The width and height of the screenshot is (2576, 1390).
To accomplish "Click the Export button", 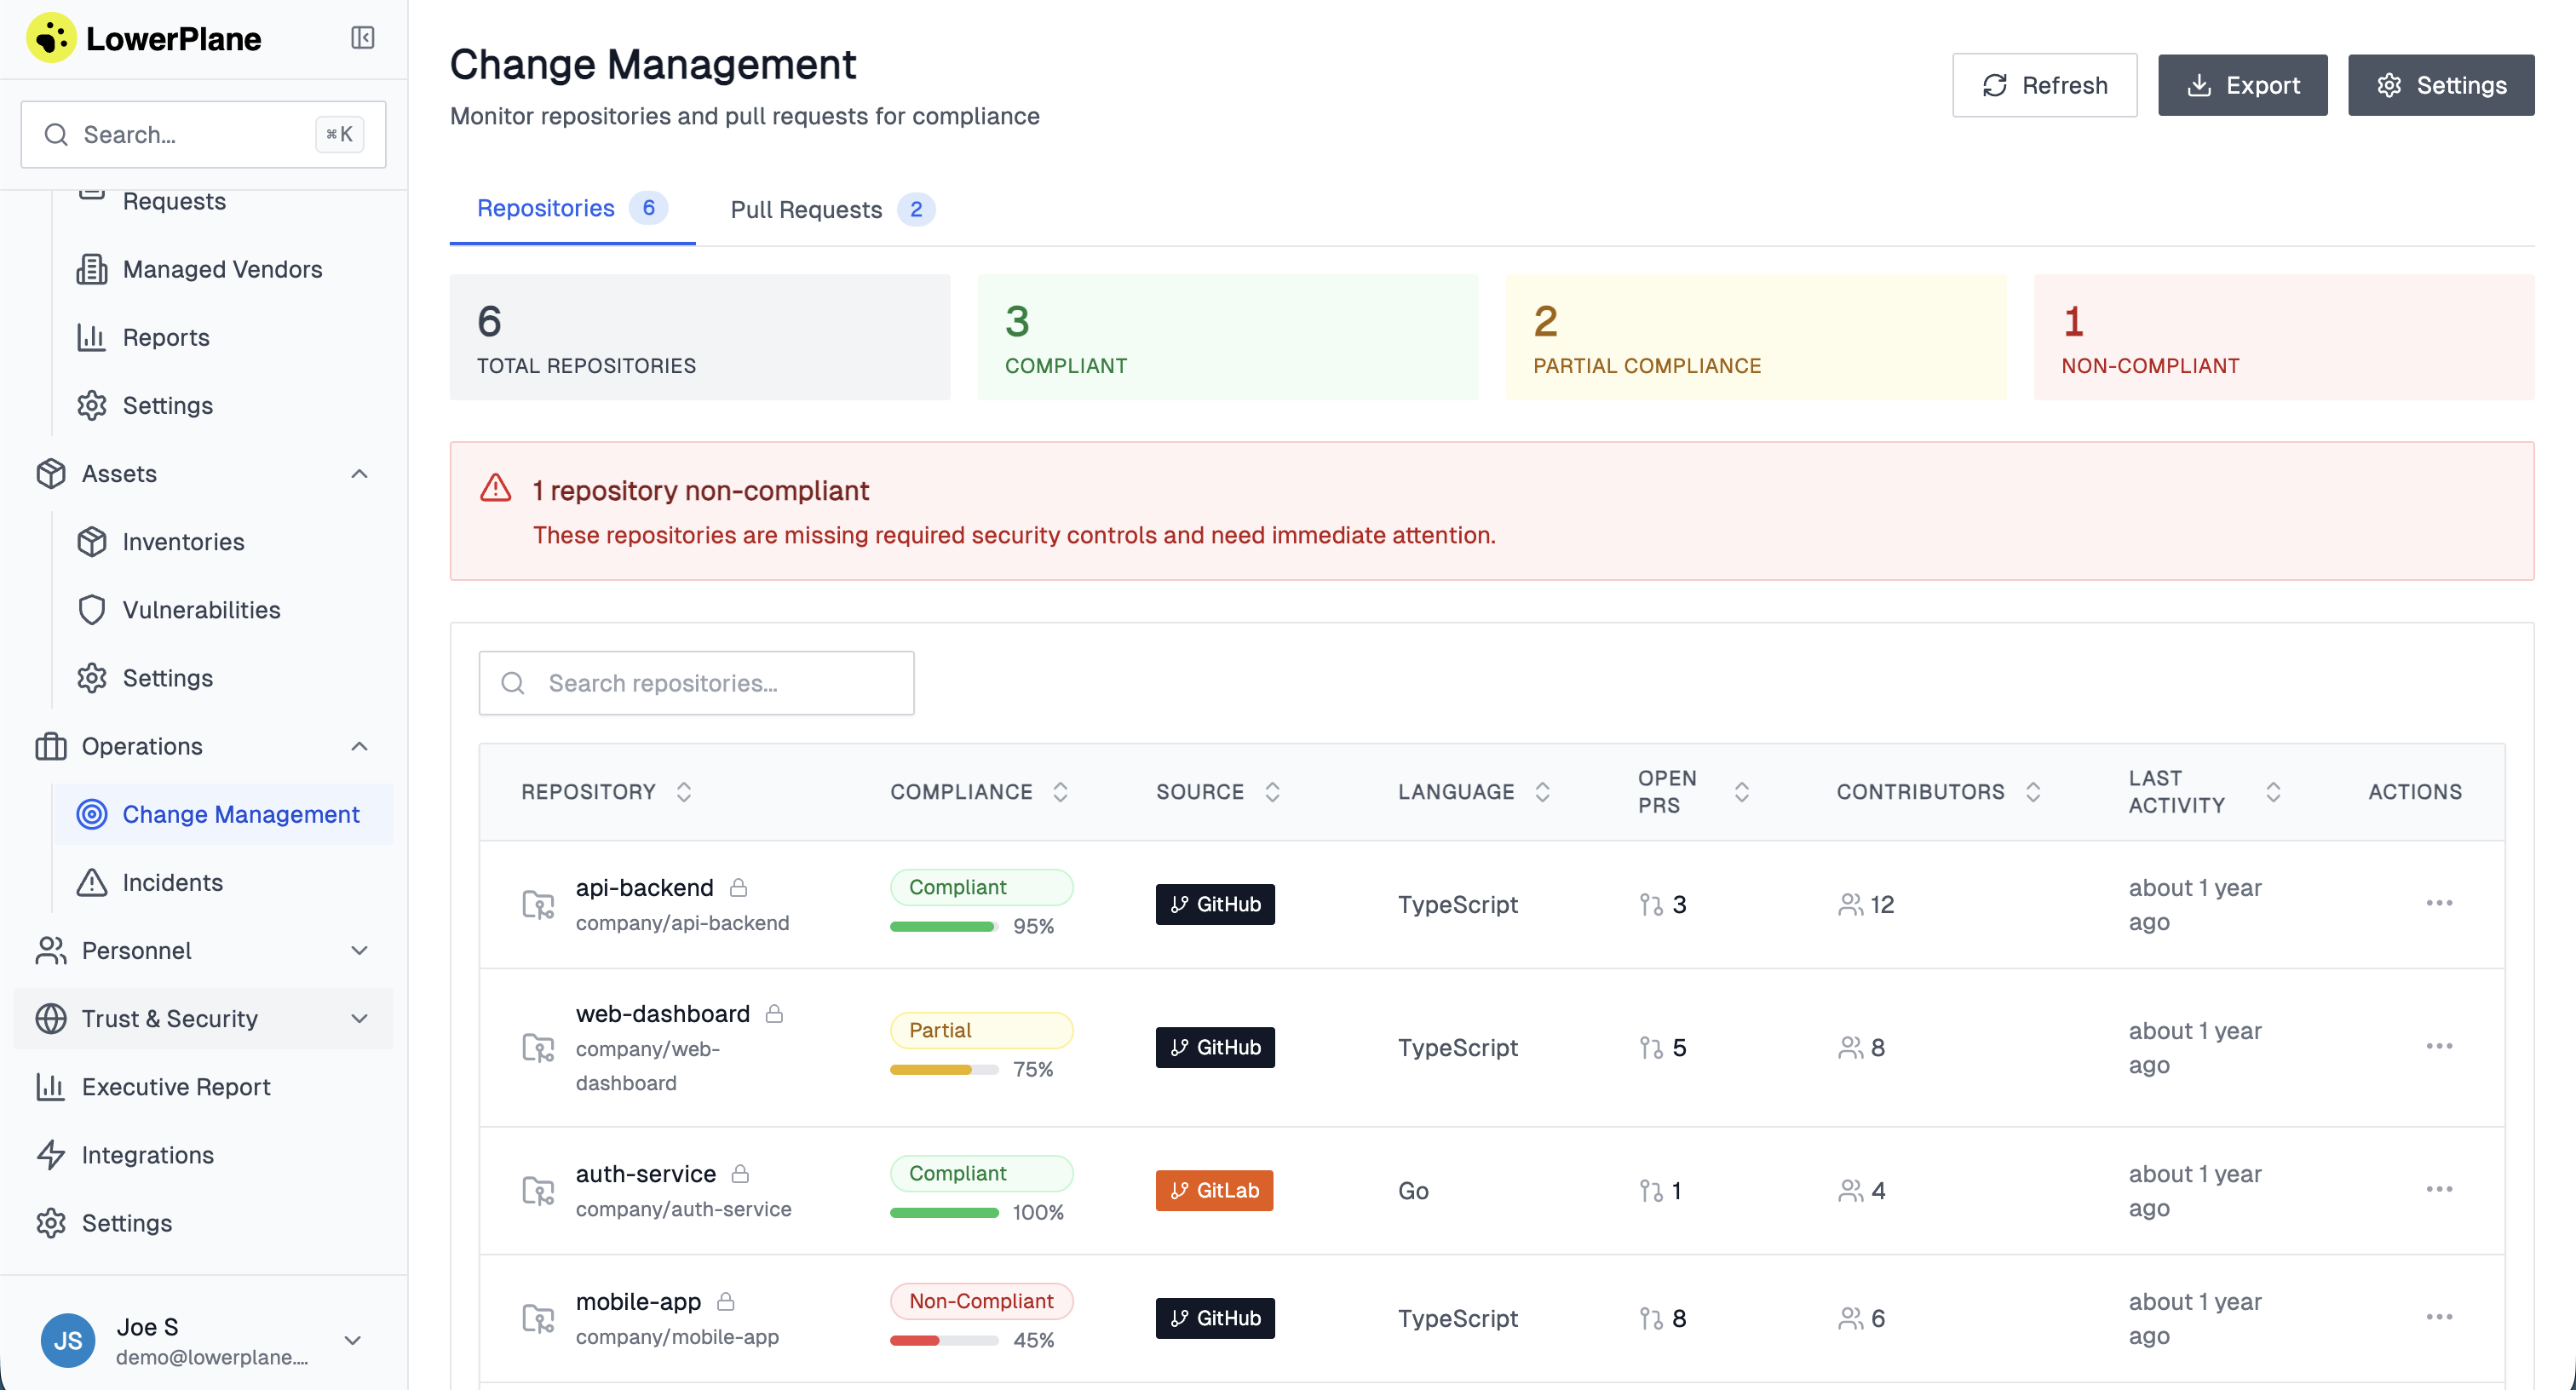I will coord(2242,85).
